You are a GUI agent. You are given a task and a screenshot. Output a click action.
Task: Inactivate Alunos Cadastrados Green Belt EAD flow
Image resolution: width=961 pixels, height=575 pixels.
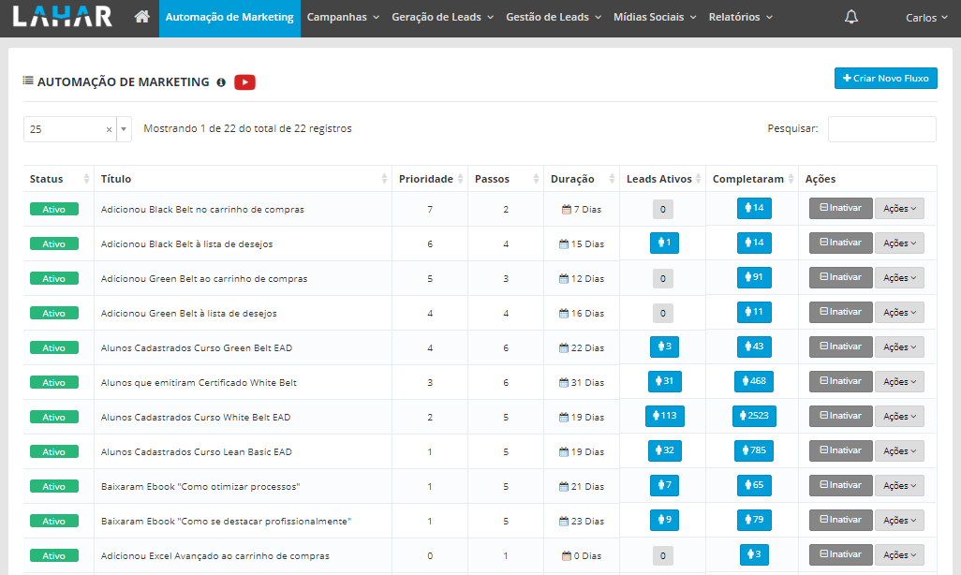[x=841, y=346]
